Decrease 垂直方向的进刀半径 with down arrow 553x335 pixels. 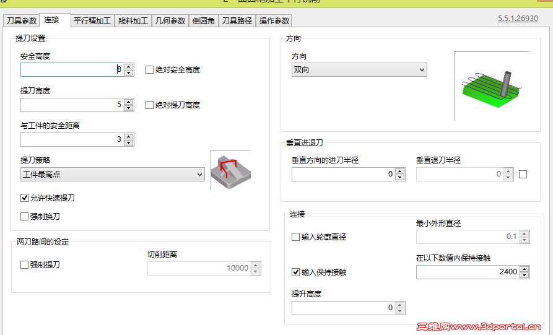click(x=400, y=177)
